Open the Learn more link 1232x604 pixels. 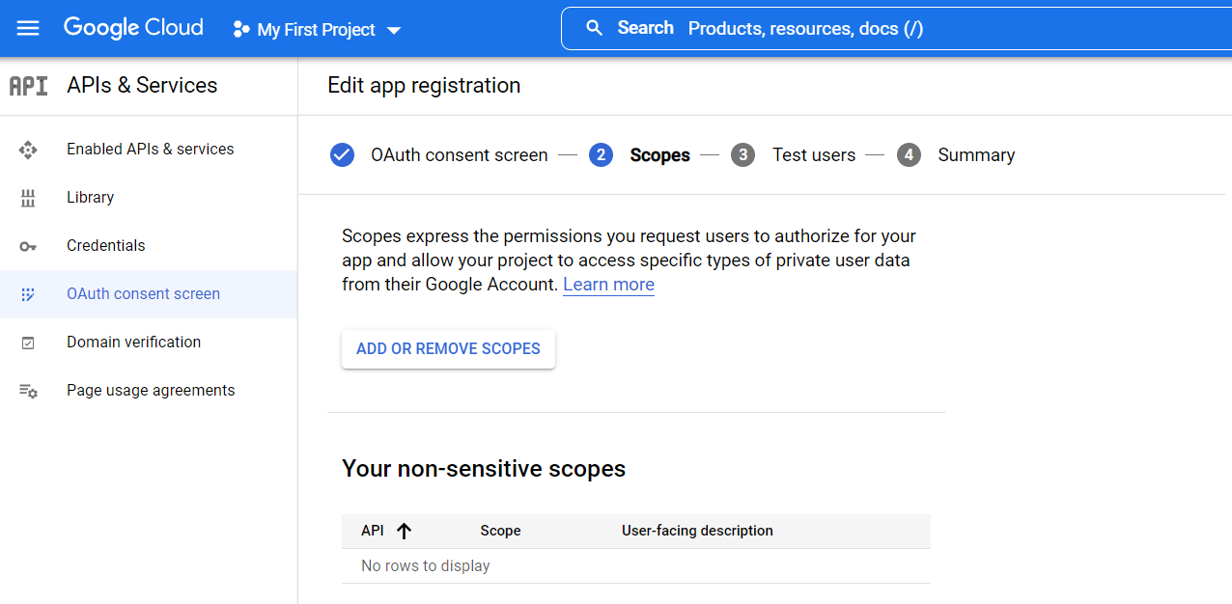tap(608, 285)
